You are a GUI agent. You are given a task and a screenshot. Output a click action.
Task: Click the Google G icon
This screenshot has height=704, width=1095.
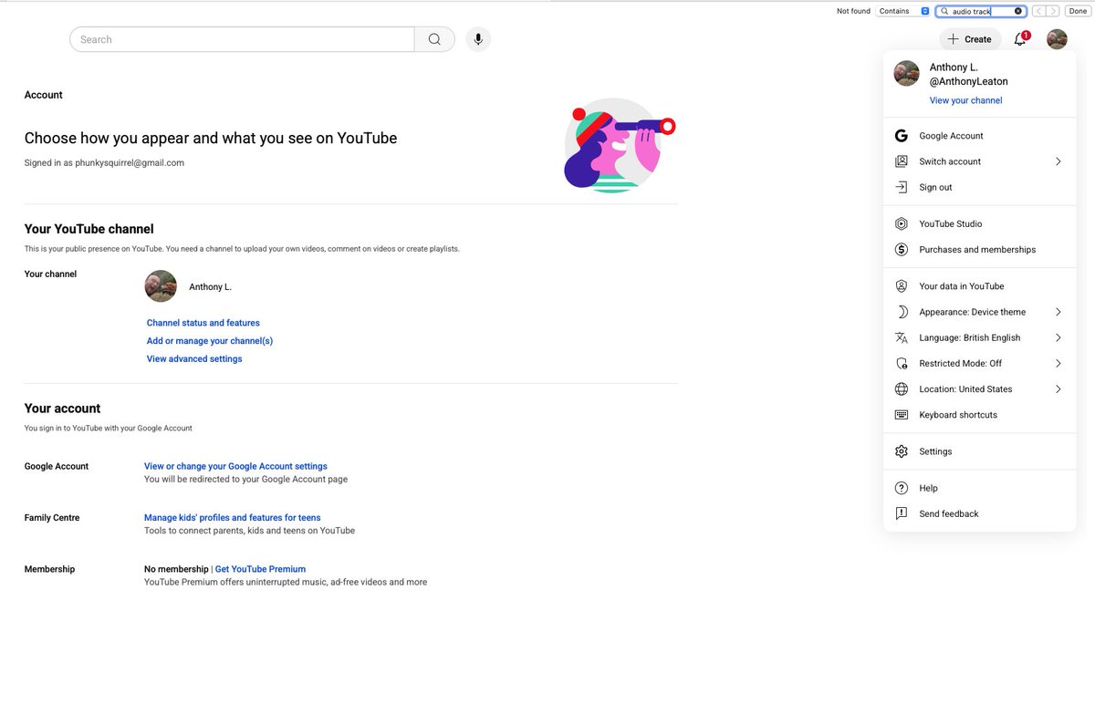tap(902, 136)
